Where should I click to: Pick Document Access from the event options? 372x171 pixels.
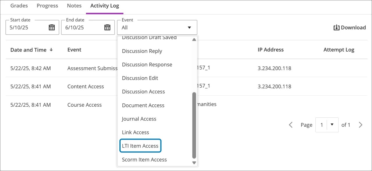[x=143, y=105]
